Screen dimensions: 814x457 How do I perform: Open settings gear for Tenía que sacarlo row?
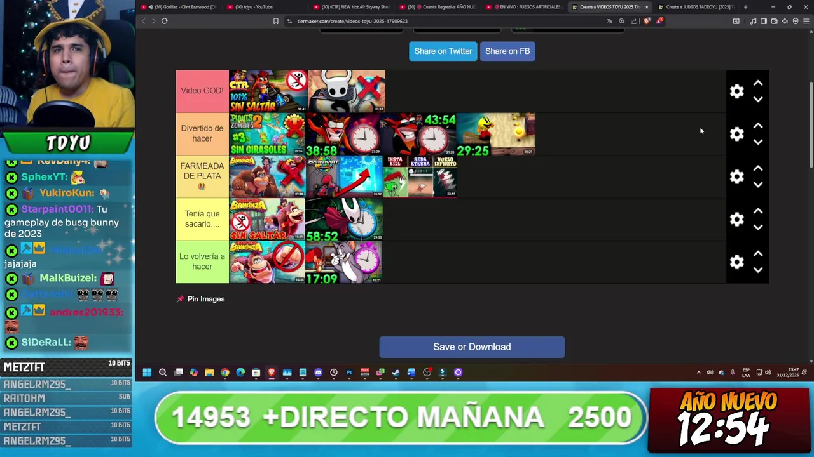(736, 219)
